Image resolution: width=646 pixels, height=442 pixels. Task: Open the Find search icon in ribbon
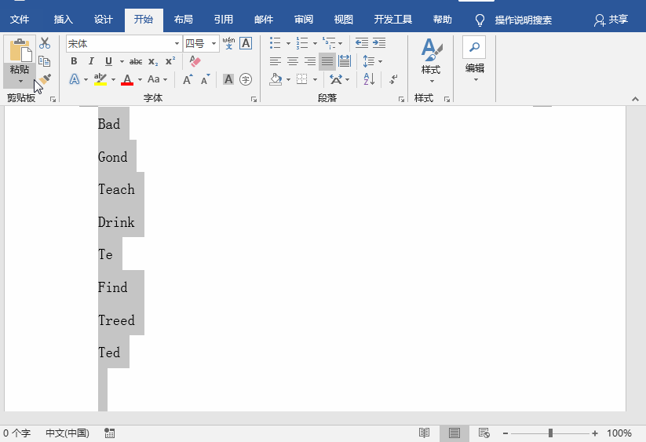(x=474, y=48)
